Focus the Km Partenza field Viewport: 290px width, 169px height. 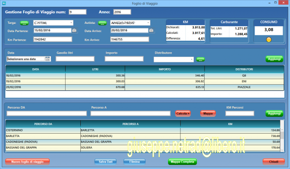click(53, 39)
